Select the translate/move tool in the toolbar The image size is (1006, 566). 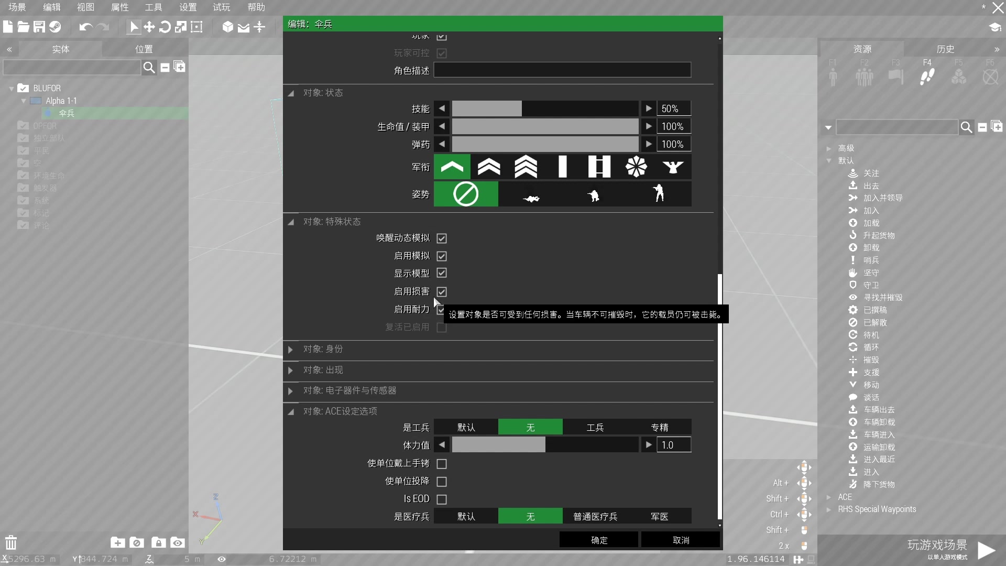pos(149,27)
